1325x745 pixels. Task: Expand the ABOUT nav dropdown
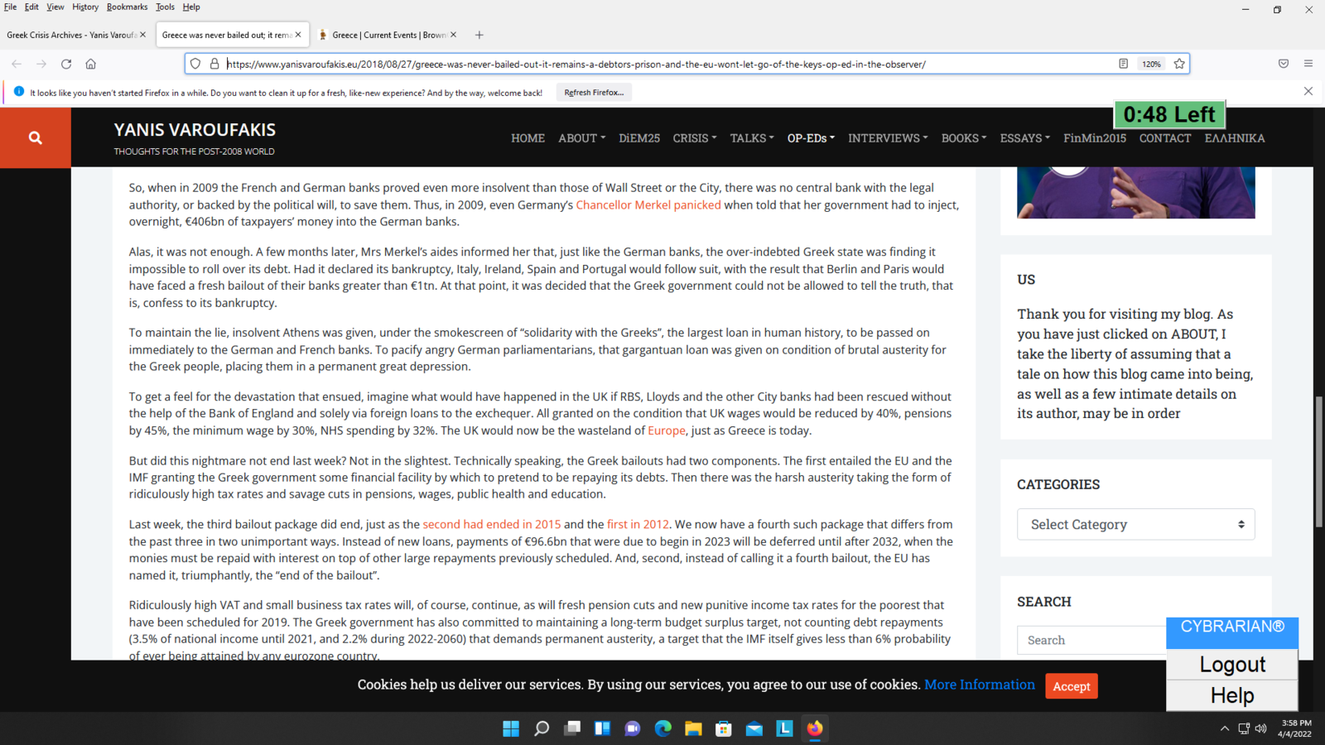click(x=581, y=138)
